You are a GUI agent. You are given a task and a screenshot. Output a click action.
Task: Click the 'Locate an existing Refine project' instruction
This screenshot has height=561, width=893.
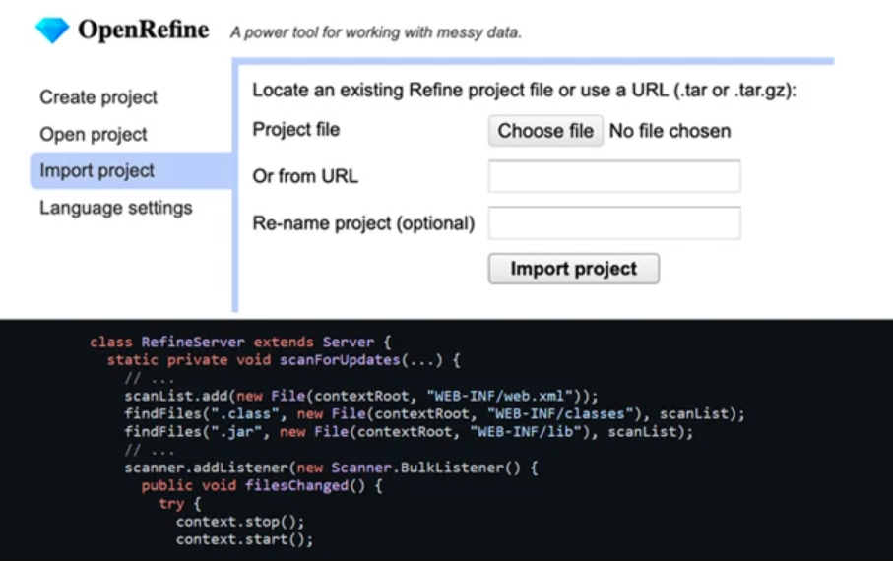524,90
